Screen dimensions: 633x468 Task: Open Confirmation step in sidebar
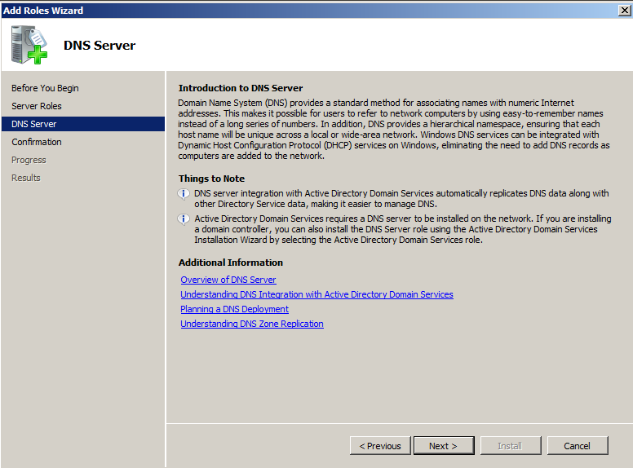coord(37,142)
